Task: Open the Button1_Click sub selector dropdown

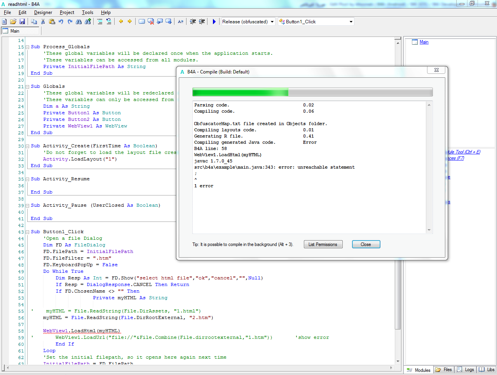Action: coord(351,22)
